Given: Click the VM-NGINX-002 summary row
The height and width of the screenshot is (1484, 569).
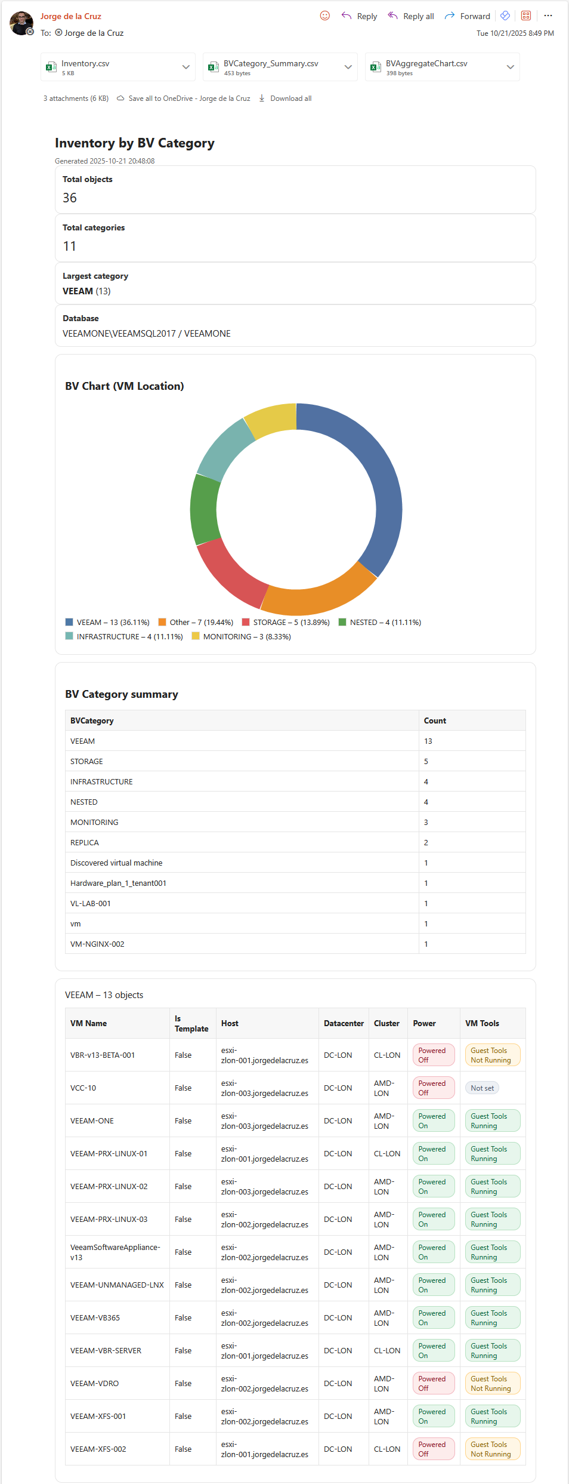Looking at the screenshot, I should tap(295, 944).
